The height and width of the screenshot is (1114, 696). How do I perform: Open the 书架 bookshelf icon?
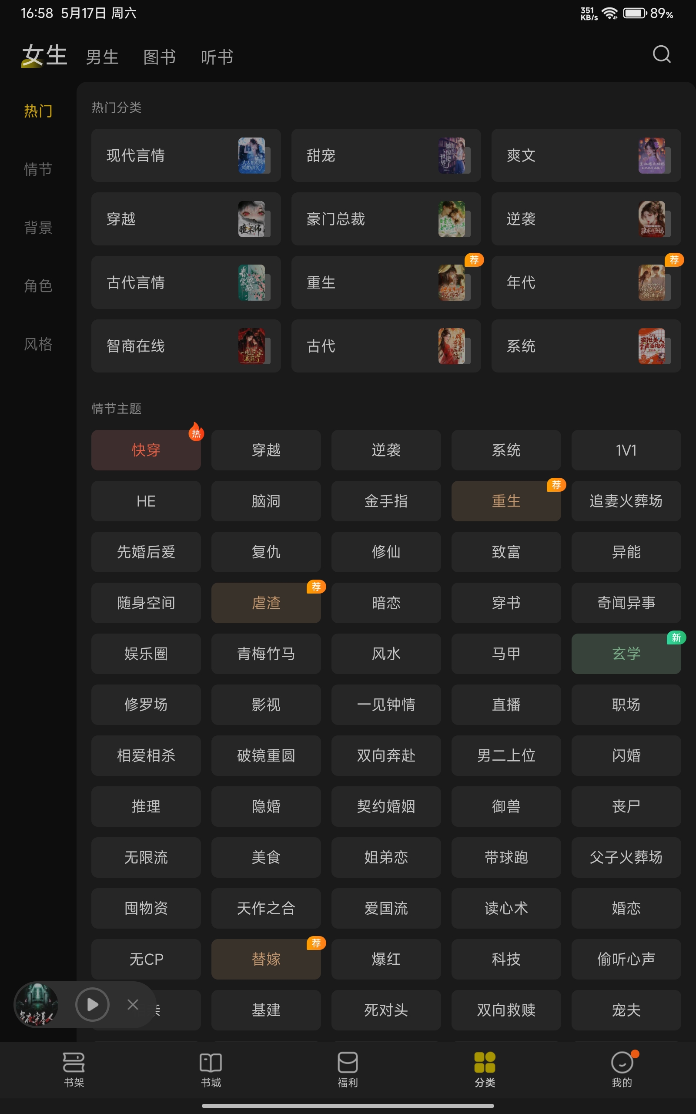74,1063
